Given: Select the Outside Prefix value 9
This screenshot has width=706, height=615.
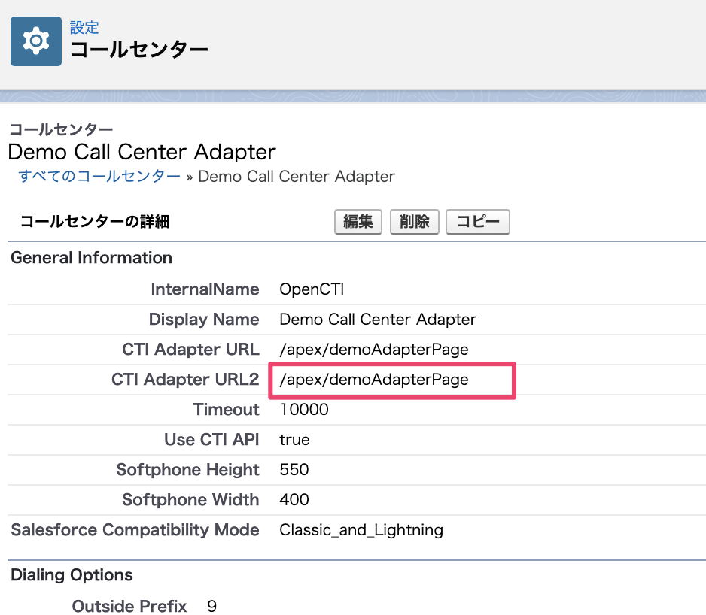Looking at the screenshot, I should click(211, 606).
